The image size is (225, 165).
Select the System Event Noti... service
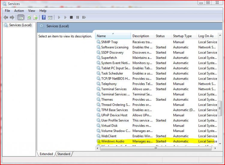click(115, 63)
